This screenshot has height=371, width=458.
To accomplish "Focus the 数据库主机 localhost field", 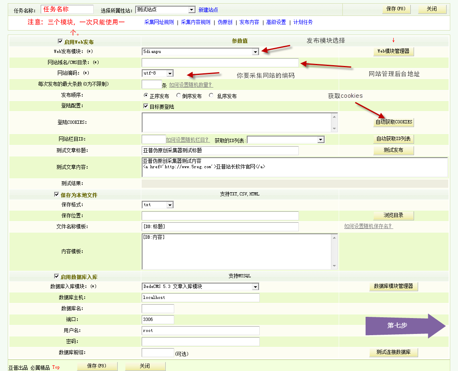I will (x=201, y=298).
